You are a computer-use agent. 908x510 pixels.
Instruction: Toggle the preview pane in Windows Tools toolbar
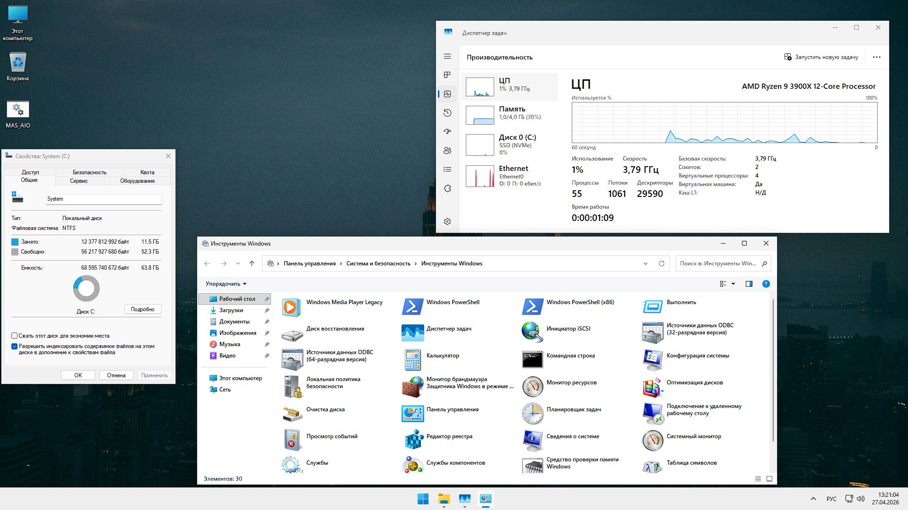[749, 284]
